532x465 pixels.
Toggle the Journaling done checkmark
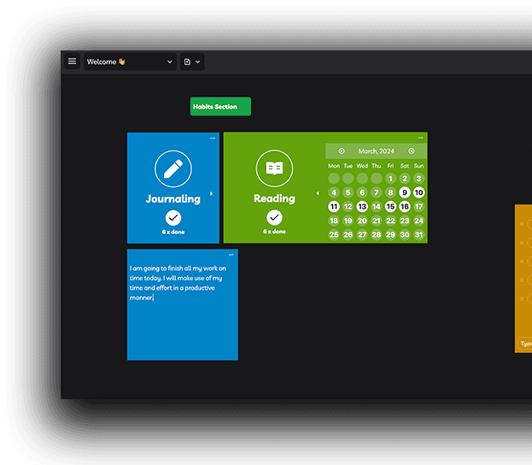[173, 218]
